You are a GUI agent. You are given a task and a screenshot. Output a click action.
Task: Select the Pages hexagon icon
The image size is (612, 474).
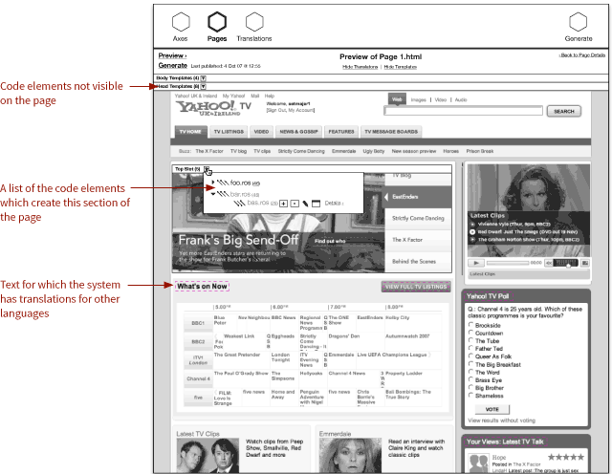point(217,22)
